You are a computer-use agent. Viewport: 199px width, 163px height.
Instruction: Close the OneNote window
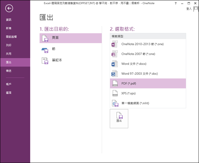click(x=195, y=3)
